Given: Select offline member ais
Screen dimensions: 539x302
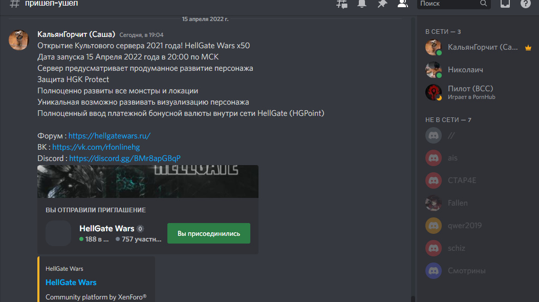Looking at the screenshot, I should coord(478,158).
